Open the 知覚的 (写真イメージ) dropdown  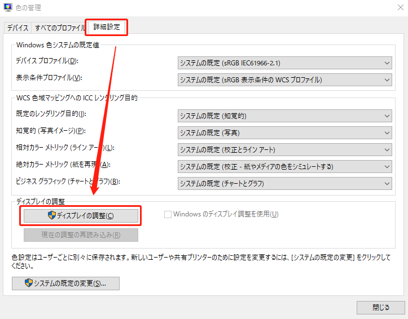point(284,133)
